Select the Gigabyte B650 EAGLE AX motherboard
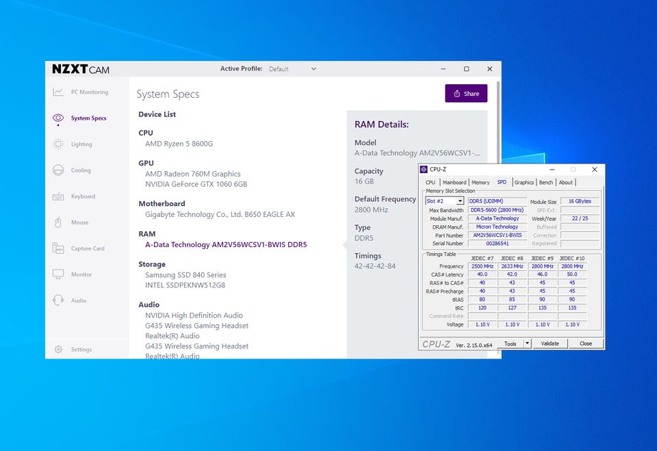Viewport: 657px width, 451px height. (220, 214)
